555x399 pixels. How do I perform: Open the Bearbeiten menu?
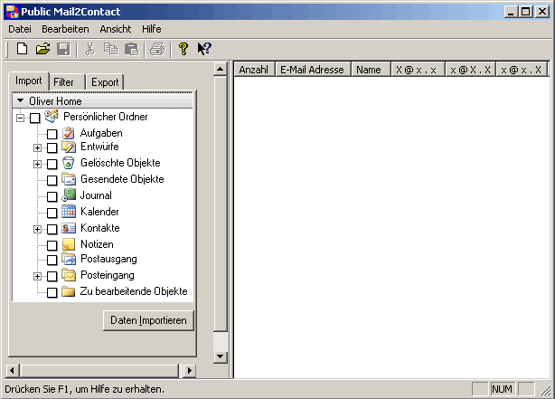click(65, 29)
